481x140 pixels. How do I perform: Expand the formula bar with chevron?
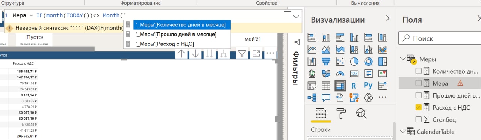tap(296, 17)
